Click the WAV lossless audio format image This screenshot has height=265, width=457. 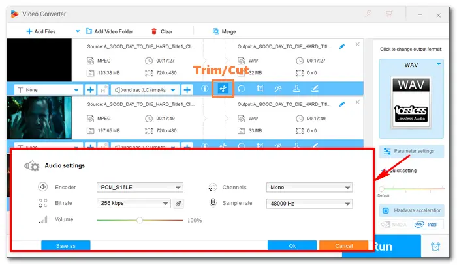pyautogui.click(x=411, y=102)
